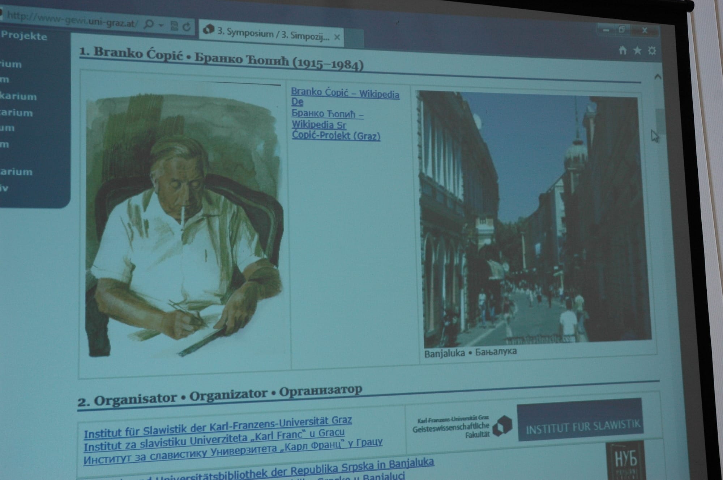Click the search magnifier icon in address bar
The image size is (723, 480).
coord(149,25)
